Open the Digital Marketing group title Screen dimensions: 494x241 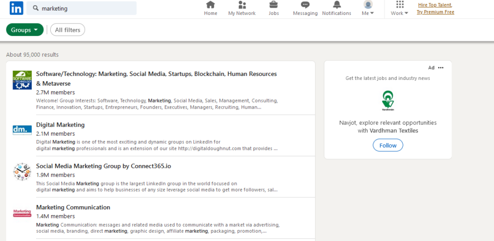pyautogui.click(x=60, y=125)
